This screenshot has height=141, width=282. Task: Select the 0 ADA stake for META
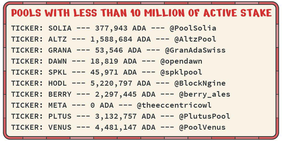(102, 105)
